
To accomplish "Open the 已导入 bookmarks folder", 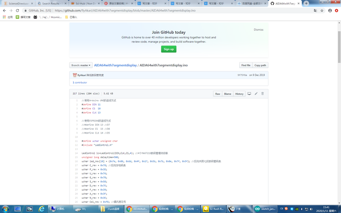I will (71, 17).
